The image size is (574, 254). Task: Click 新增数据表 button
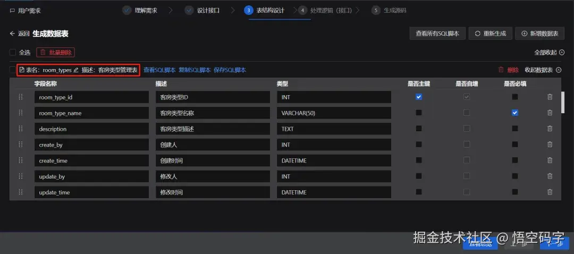(539, 33)
